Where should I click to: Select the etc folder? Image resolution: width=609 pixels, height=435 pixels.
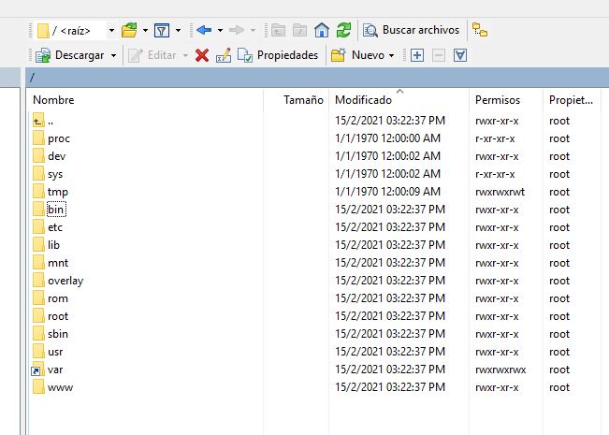click(55, 227)
